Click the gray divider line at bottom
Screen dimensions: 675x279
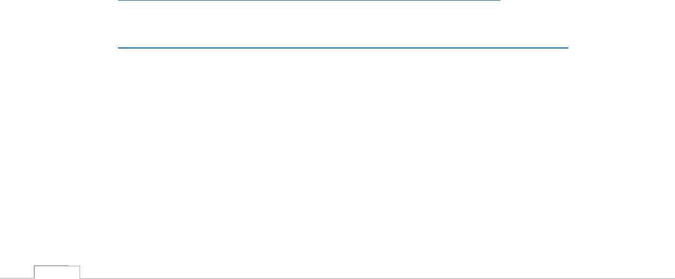(x=376, y=277)
